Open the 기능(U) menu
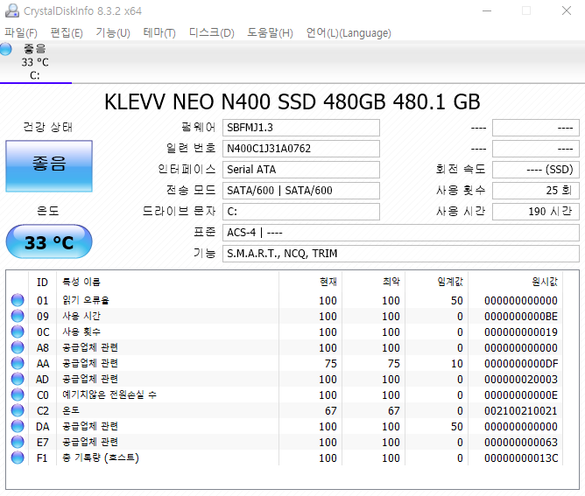Viewport: 585px width, 496px height. point(113,32)
